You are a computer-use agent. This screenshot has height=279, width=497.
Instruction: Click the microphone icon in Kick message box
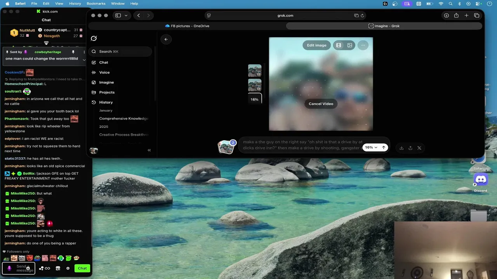click(9, 268)
